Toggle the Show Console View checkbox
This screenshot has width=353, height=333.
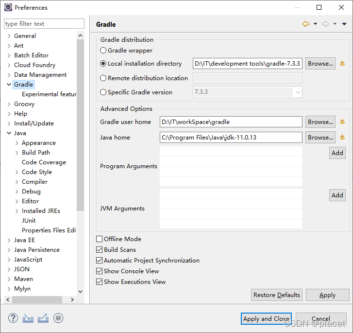[x=99, y=271]
